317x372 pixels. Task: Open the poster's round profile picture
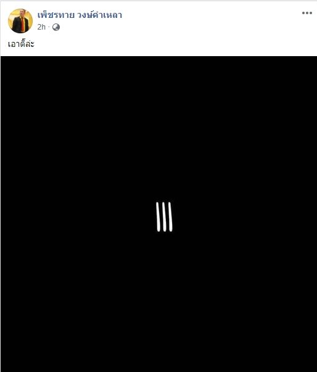pos(20,21)
